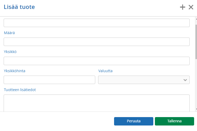Click the Lisää tuote dialog title

point(19,7)
